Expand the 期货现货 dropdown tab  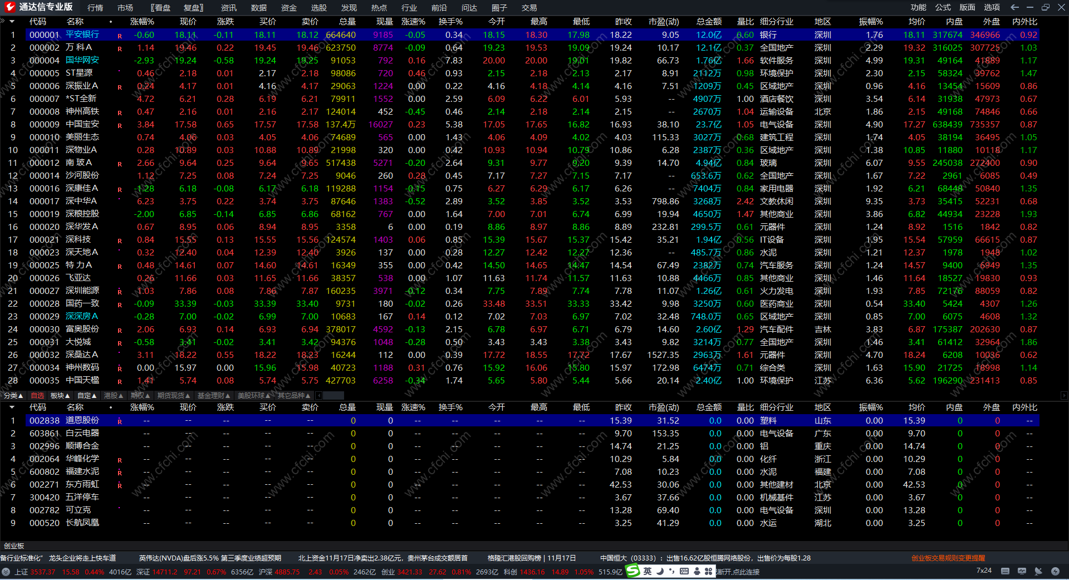pos(174,396)
